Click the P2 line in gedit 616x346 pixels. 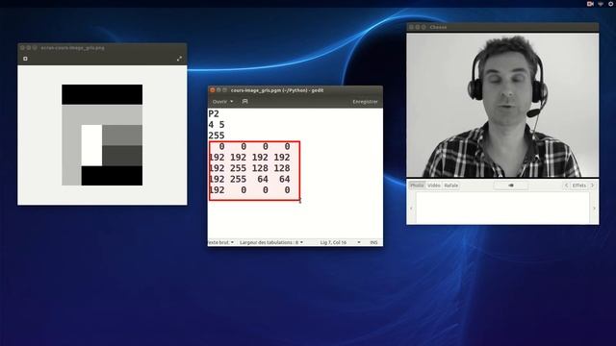(x=214, y=113)
